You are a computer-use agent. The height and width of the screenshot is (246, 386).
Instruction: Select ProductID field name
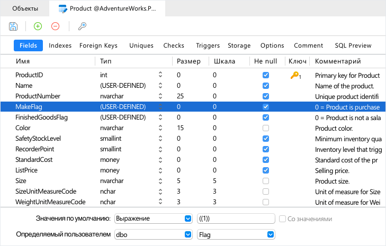29,75
